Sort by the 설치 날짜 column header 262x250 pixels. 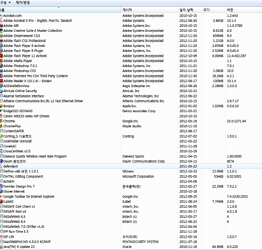coord(186,10)
